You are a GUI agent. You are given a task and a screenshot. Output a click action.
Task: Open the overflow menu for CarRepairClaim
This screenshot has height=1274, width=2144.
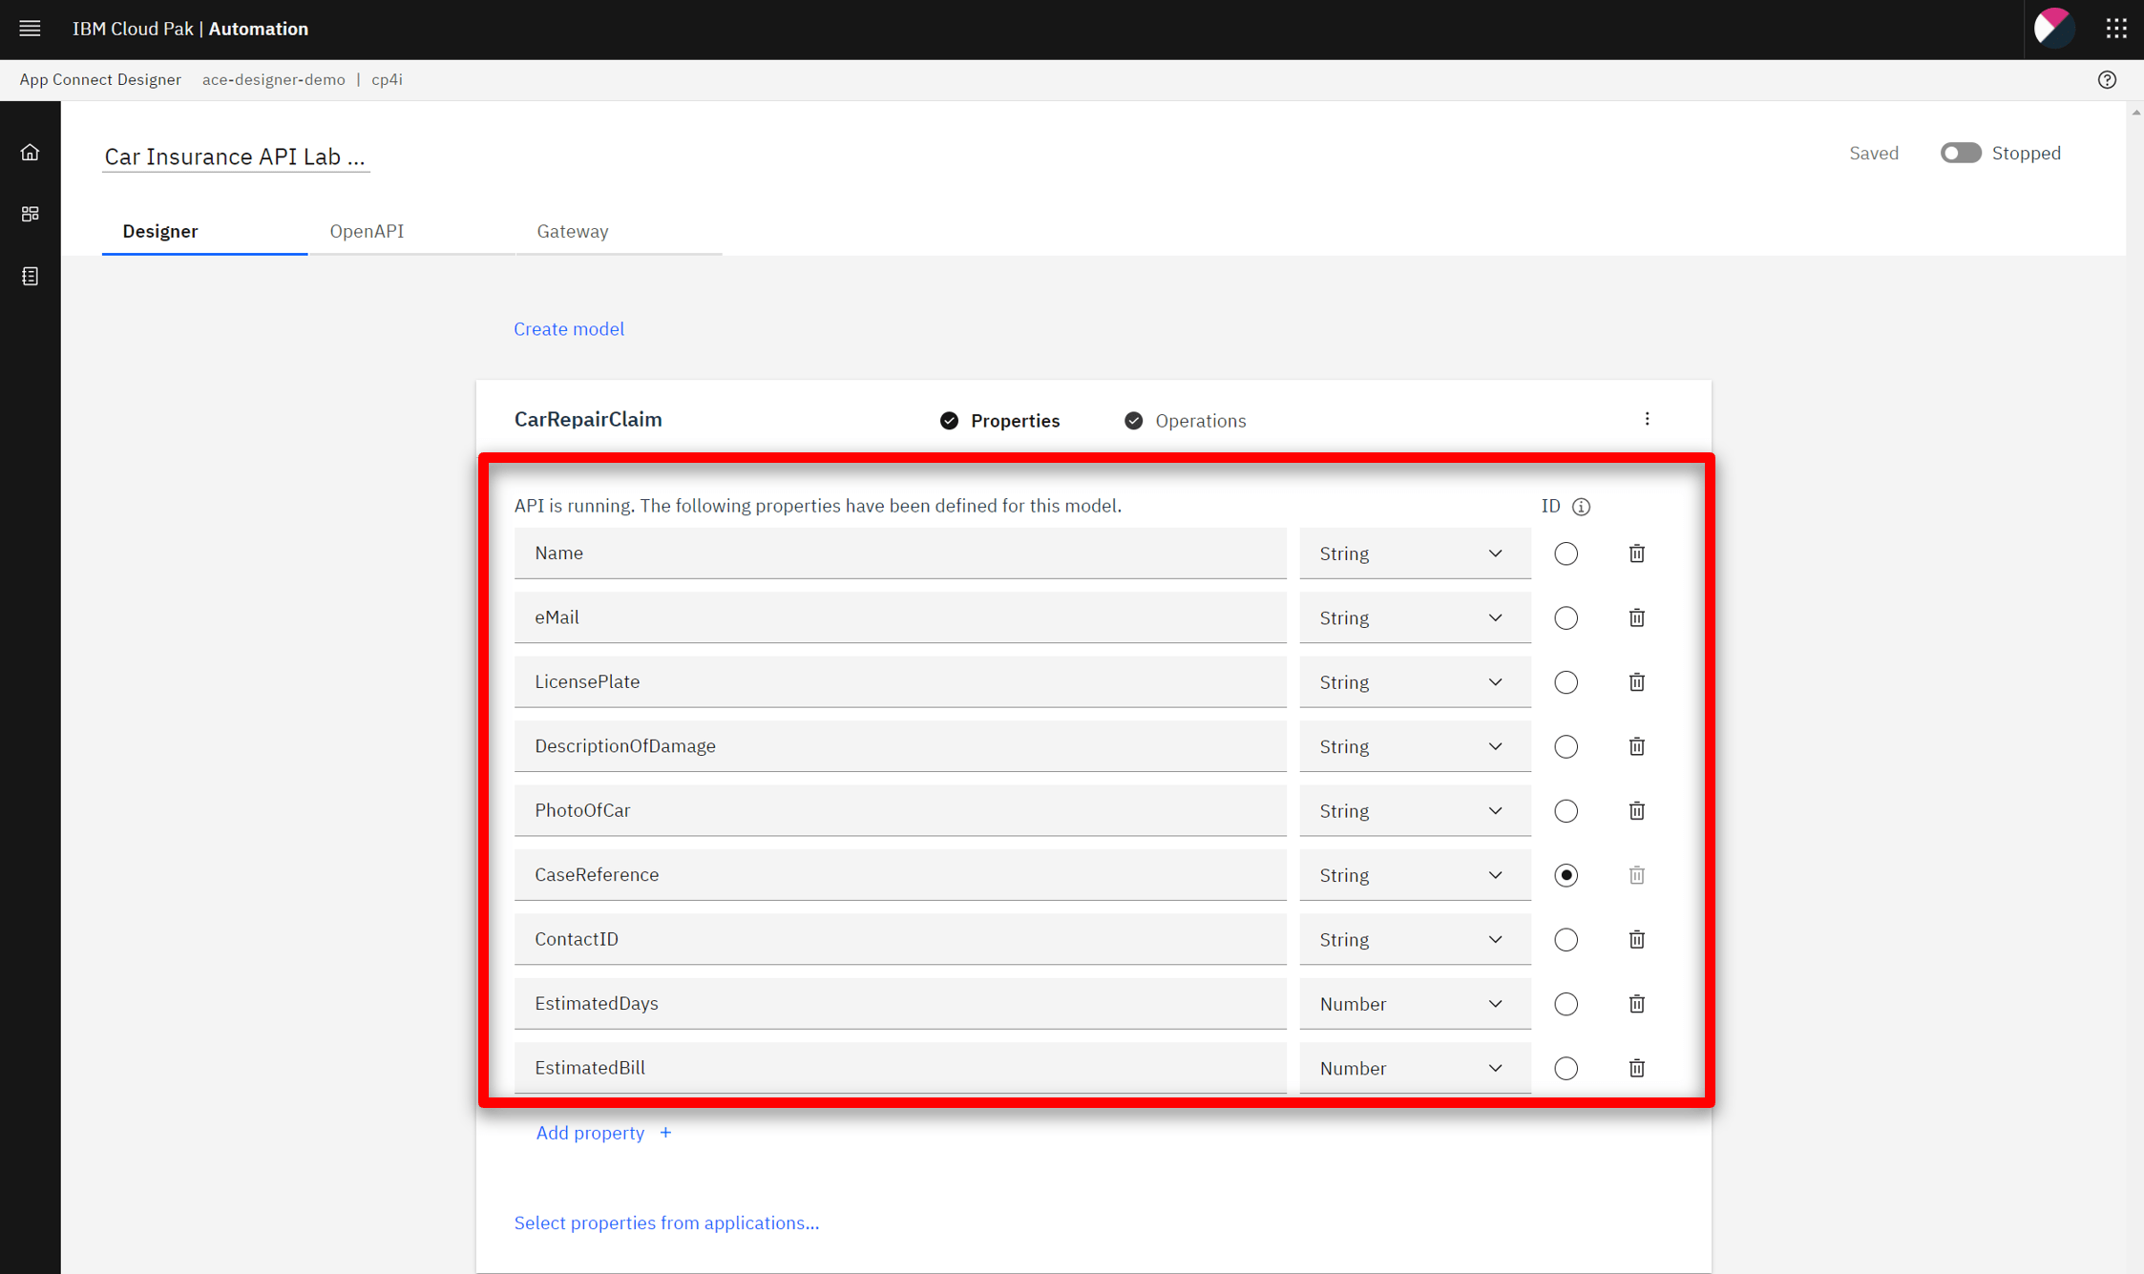point(1648,418)
